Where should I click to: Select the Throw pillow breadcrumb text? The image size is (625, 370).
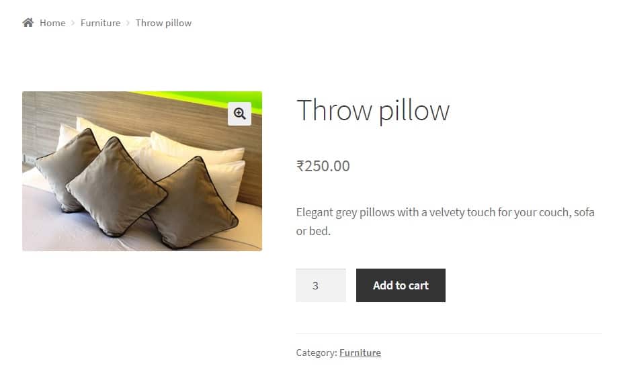pyautogui.click(x=163, y=23)
